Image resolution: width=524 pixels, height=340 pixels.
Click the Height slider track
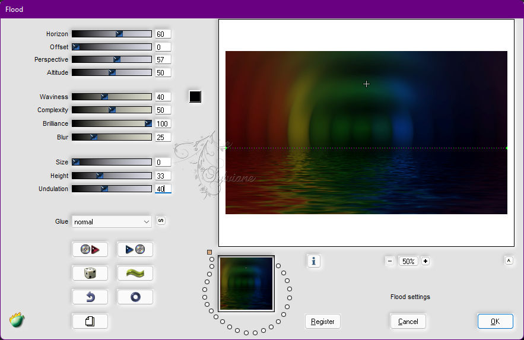pos(112,176)
